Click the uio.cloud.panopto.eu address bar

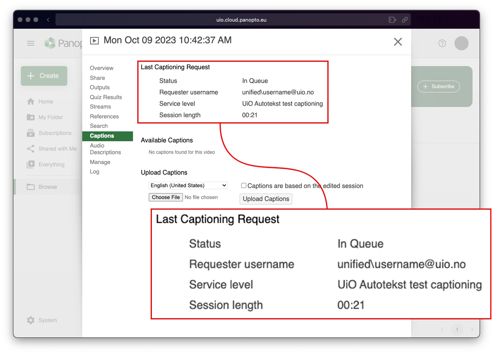click(233, 20)
